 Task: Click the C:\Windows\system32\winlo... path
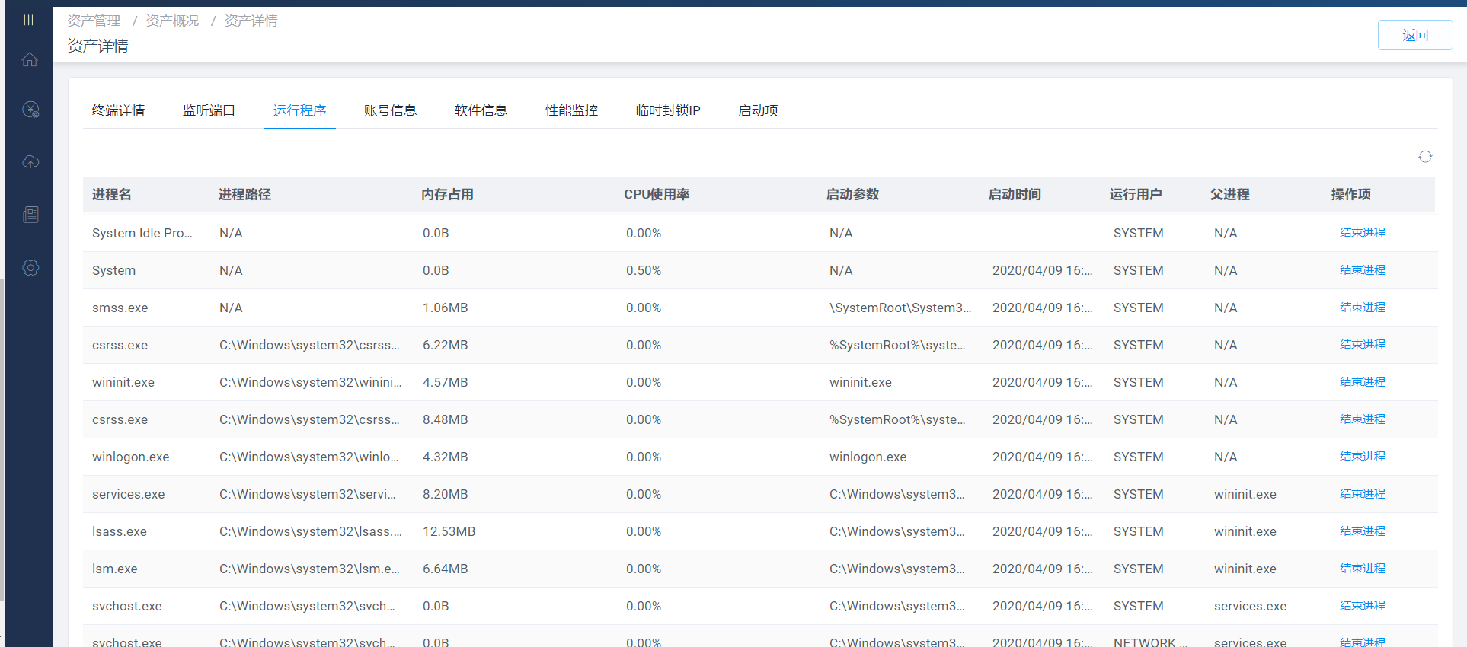click(x=309, y=457)
